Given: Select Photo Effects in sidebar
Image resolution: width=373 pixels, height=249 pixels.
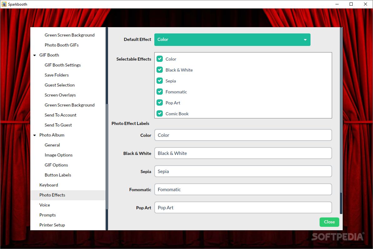Looking at the screenshot, I should (68, 195).
